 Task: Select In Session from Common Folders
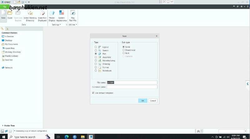click(x=10, y=36)
